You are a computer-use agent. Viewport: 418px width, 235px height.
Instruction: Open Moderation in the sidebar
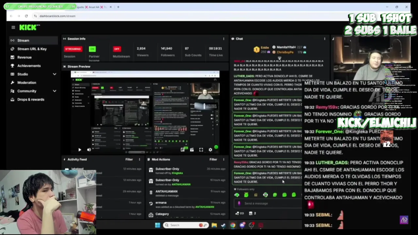(x=27, y=83)
